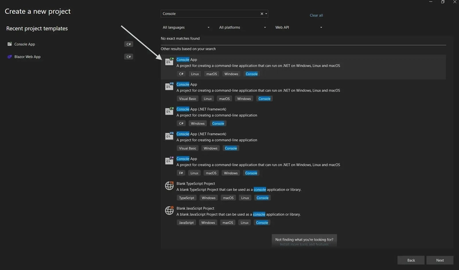The height and width of the screenshot is (270, 459).
Task: Select Blank TypeScript Project title
Action: [196, 183]
